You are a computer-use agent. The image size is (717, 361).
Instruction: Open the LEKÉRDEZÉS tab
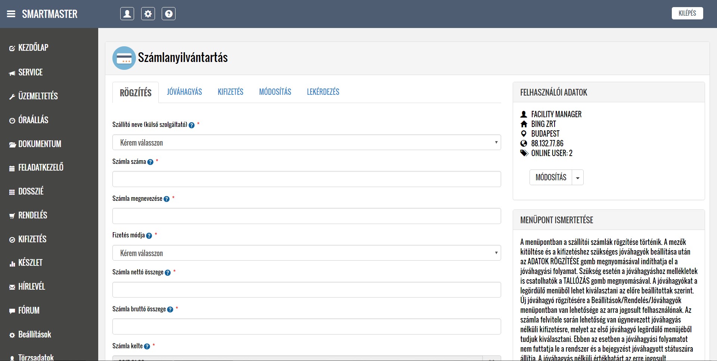pyautogui.click(x=323, y=92)
